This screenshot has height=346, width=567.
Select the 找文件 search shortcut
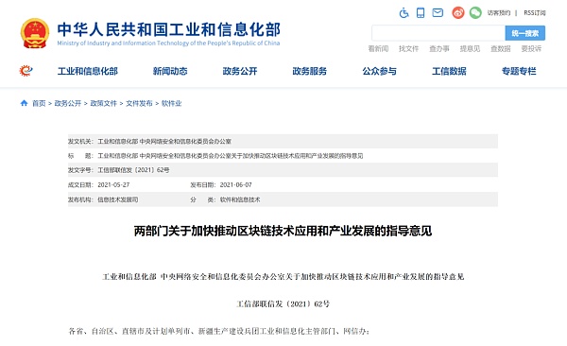click(x=408, y=49)
